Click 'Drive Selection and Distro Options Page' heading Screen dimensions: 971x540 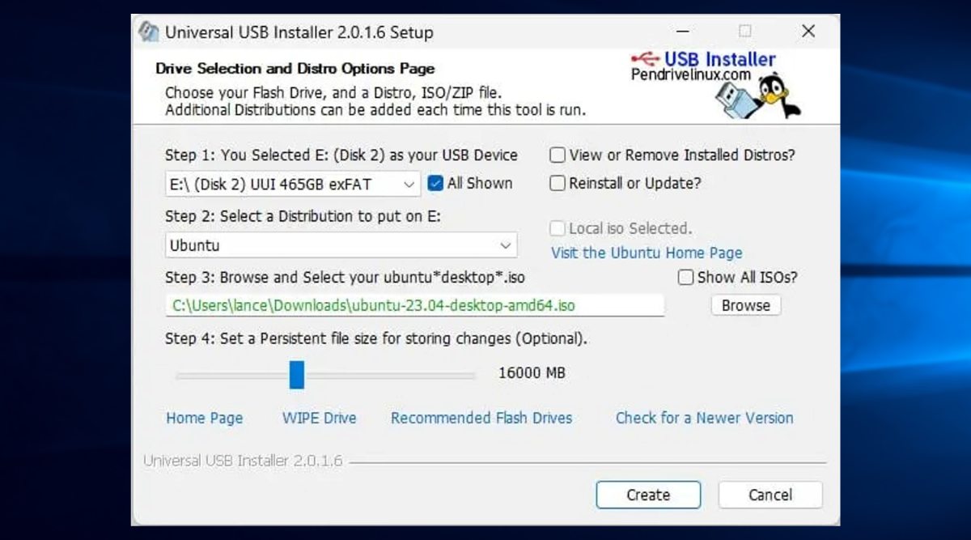tap(295, 69)
